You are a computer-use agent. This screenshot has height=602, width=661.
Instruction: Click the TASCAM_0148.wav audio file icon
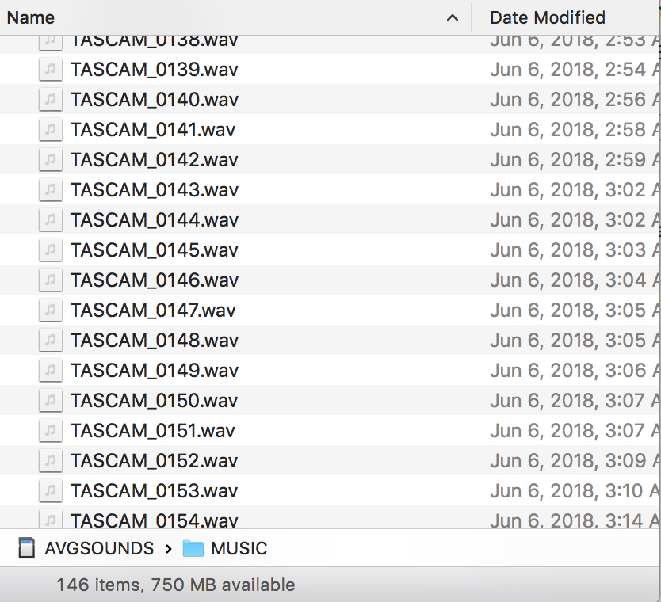click(50, 341)
